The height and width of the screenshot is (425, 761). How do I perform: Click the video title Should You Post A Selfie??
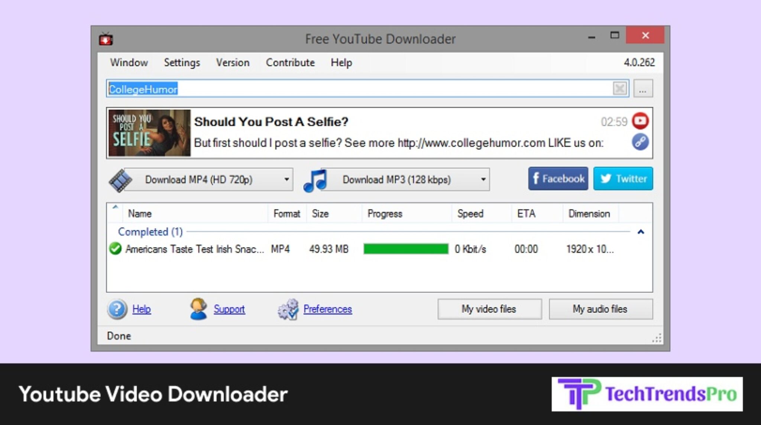click(271, 122)
